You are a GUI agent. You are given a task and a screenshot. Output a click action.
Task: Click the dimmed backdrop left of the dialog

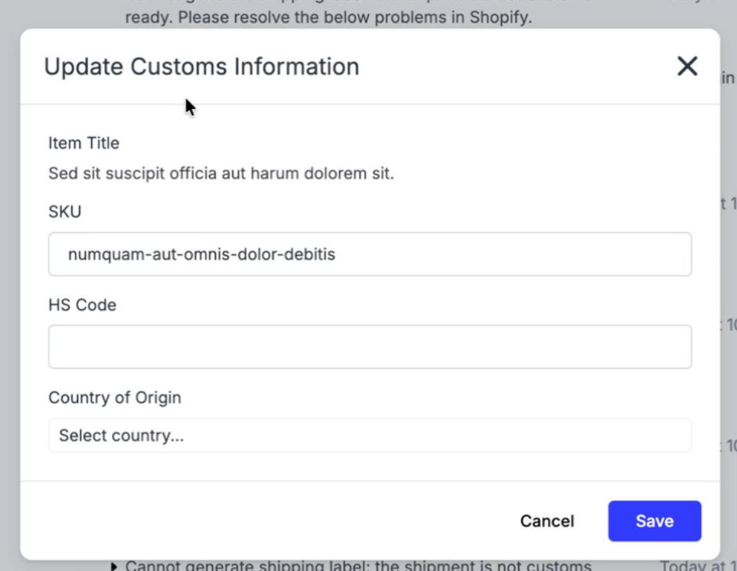(9, 288)
